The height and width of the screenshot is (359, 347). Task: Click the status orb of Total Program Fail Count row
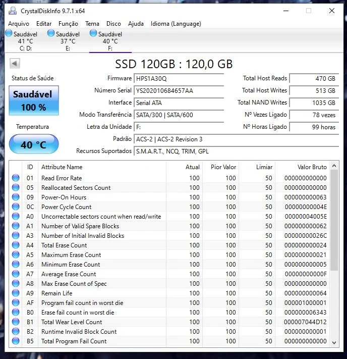pyautogui.click(x=16, y=341)
